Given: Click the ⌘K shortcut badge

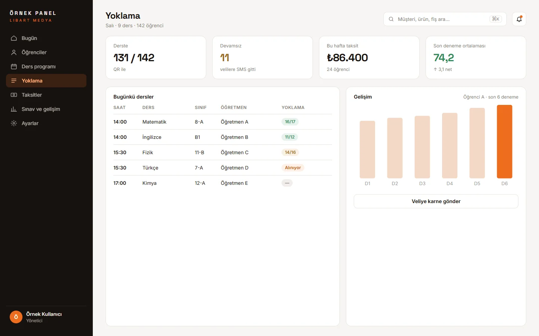Looking at the screenshot, I should click(496, 19).
